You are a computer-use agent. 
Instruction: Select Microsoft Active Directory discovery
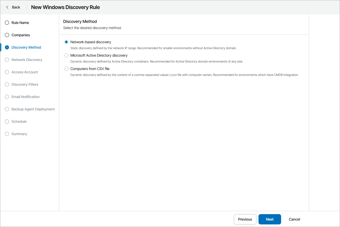[x=66, y=55]
